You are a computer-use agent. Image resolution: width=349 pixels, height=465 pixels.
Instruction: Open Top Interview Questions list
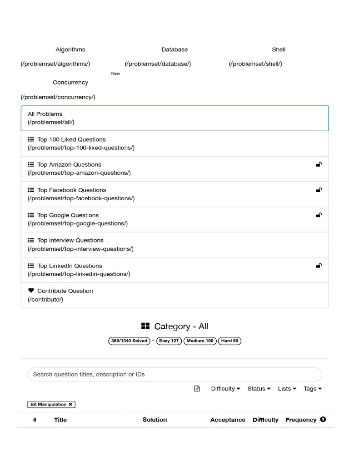coord(70,240)
